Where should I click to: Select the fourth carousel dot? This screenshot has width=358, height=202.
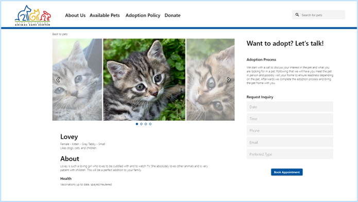click(150, 124)
